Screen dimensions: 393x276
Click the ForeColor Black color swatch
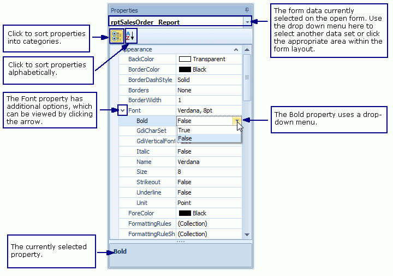184,213
